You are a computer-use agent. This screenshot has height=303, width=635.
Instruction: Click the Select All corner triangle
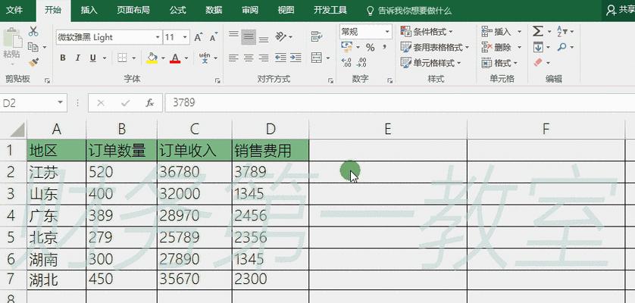coord(17,130)
